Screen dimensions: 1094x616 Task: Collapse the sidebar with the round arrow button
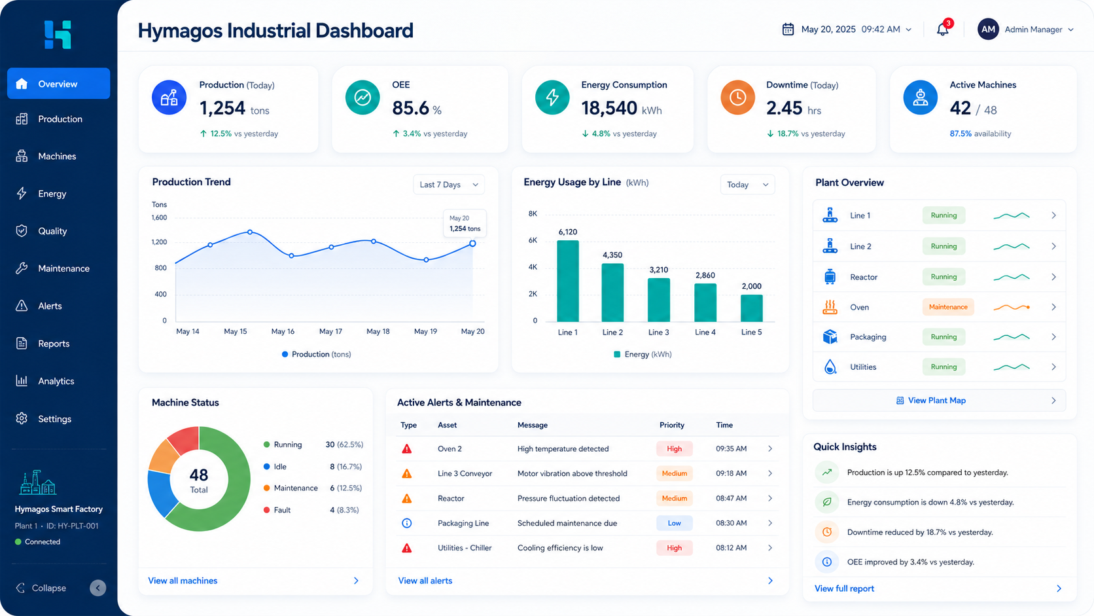click(x=97, y=588)
